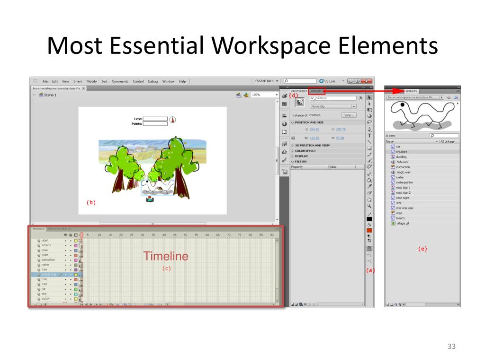Expand the Display section

pos(293,156)
